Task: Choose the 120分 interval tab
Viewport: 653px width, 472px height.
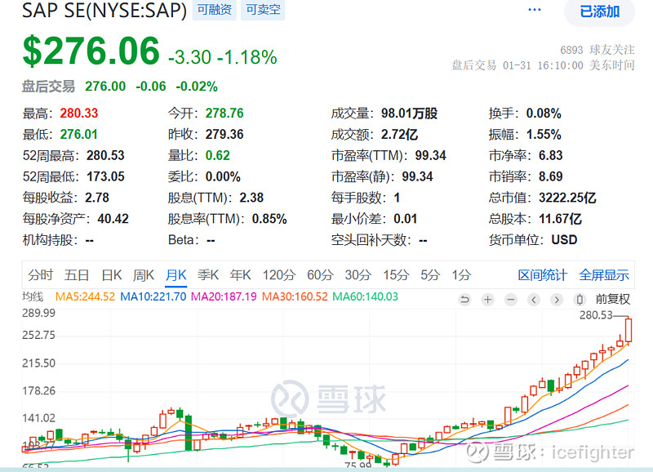Action: click(279, 275)
